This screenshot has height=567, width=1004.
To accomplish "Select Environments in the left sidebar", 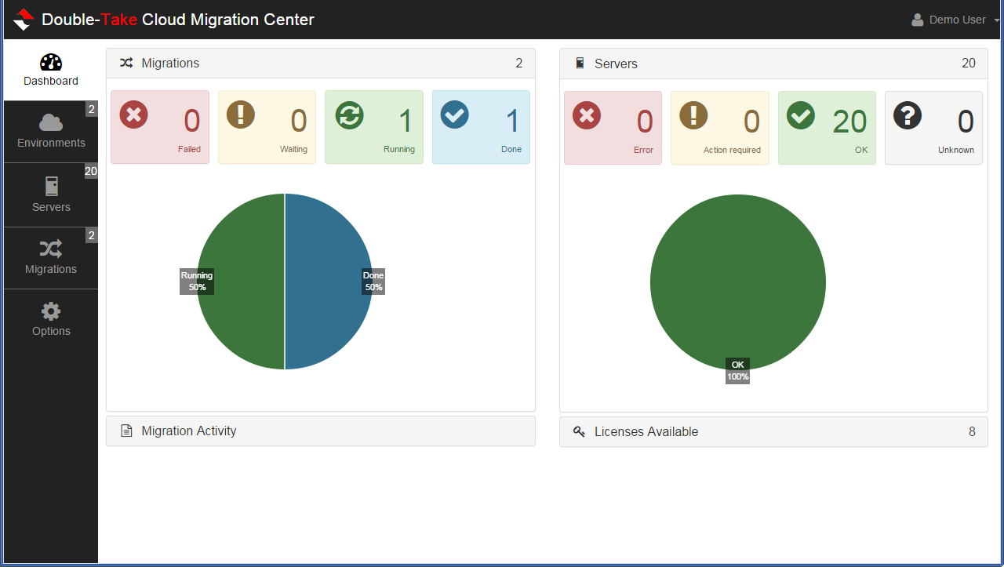I will point(50,131).
